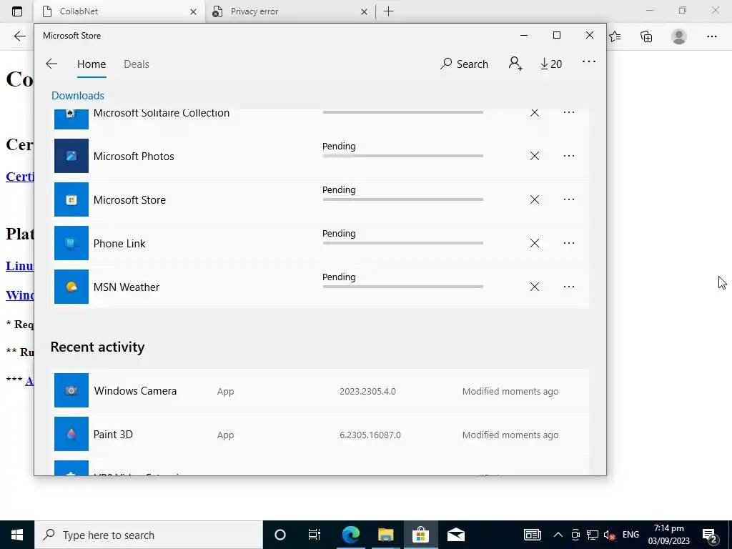Open Edge tab actions menu
This screenshot has height=549, width=732.
(x=17, y=11)
